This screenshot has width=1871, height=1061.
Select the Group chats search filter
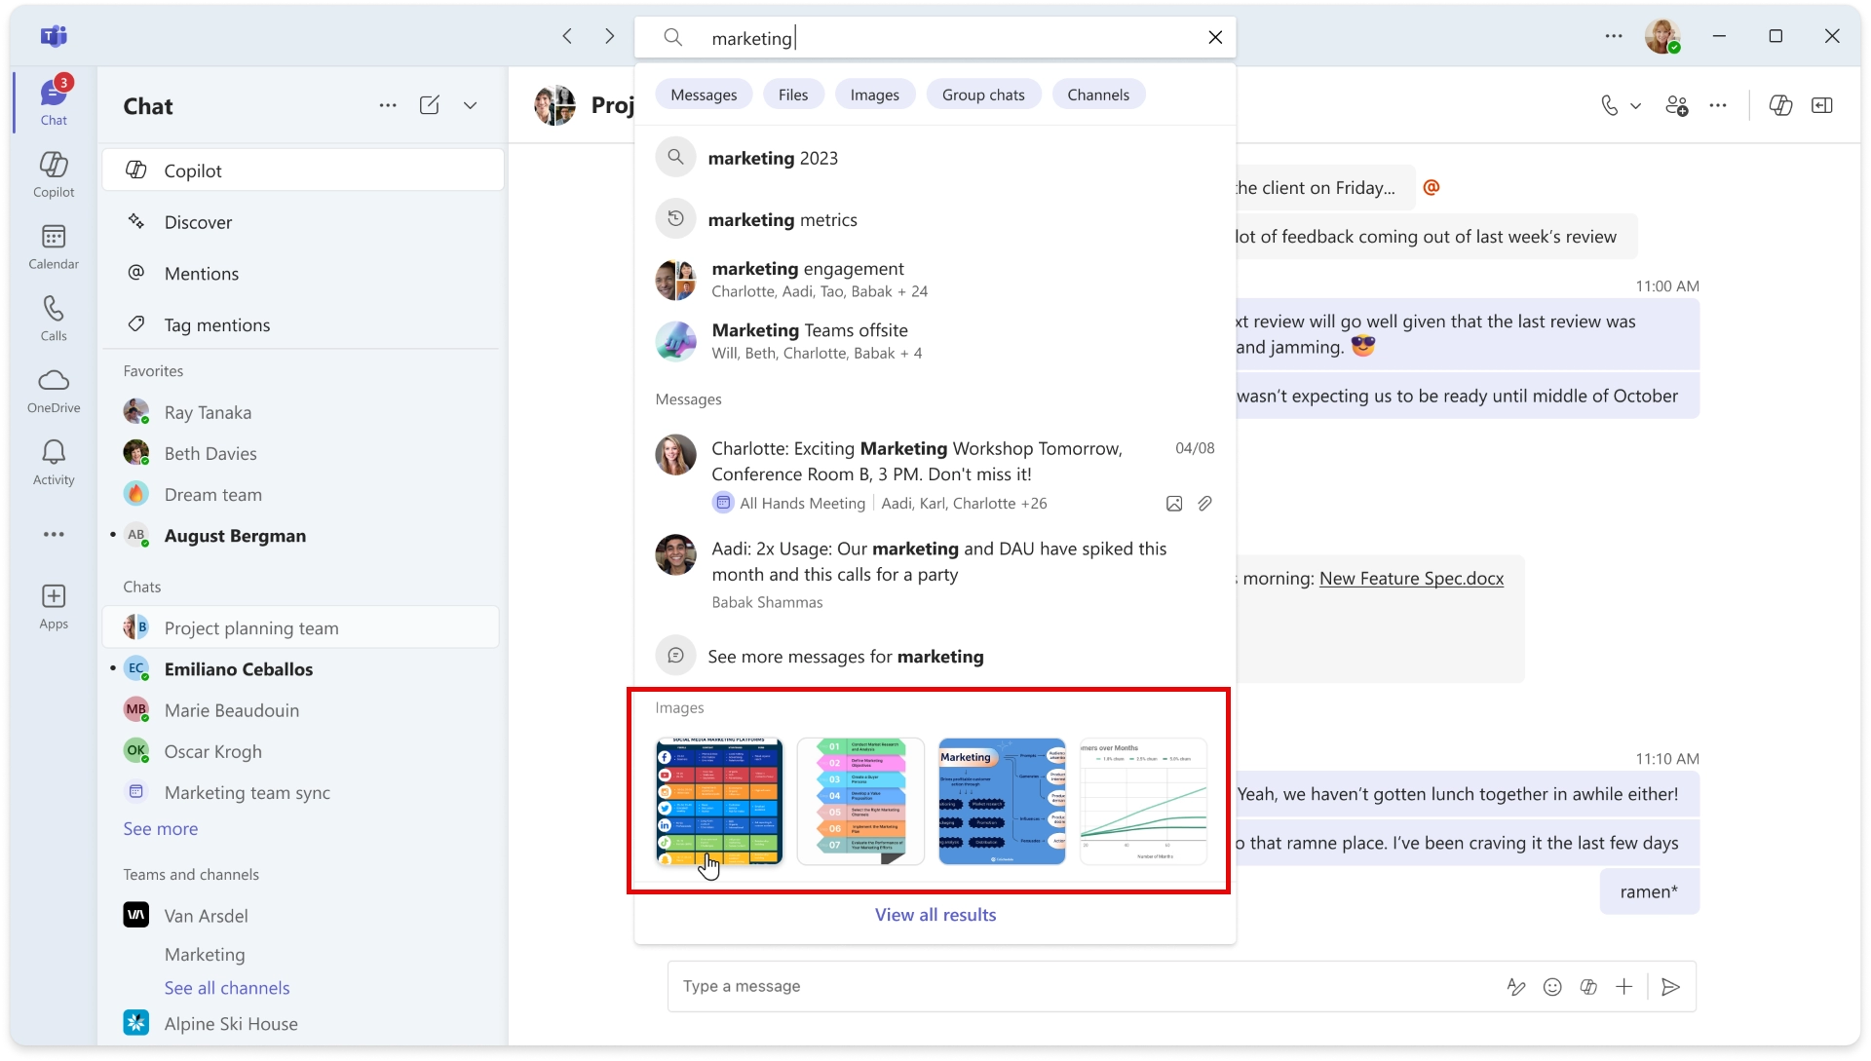coord(983,94)
